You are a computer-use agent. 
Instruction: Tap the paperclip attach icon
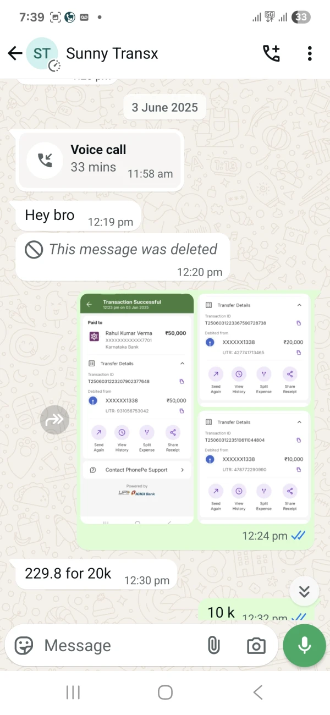pyautogui.click(x=214, y=645)
